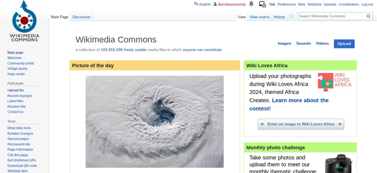Image resolution: width=377 pixels, height=173 pixels.
Task: Open Cite this page
Action: point(18,155)
